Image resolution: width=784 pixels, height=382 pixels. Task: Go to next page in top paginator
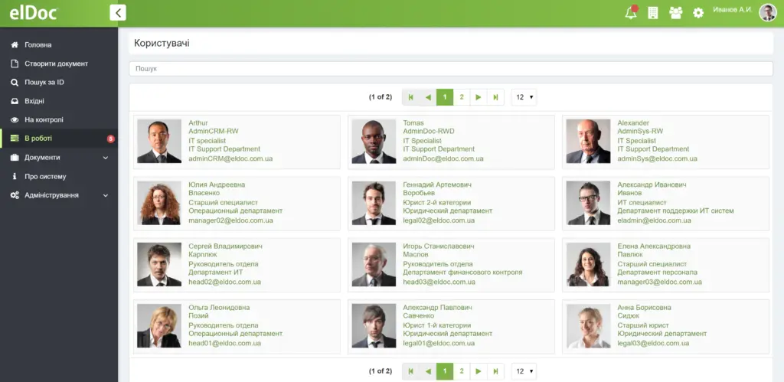coord(479,97)
